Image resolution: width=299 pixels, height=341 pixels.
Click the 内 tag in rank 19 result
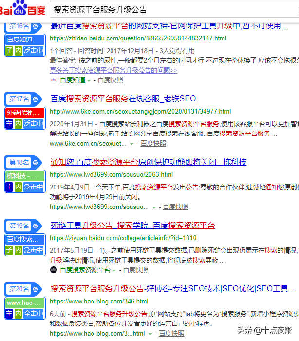[x=18, y=250]
